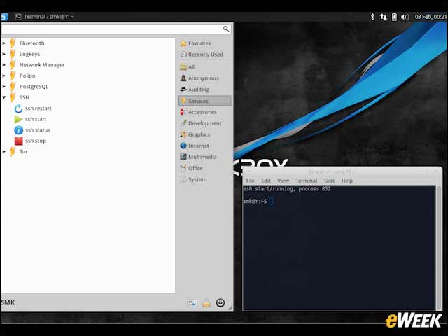The height and width of the screenshot is (336, 448).
Task: Click the volume speaker tray icon
Action: 405,17
